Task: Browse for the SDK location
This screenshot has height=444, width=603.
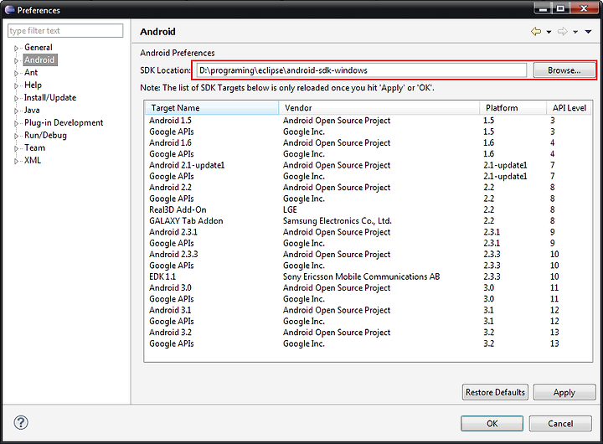Action: click(x=564, y=70)
